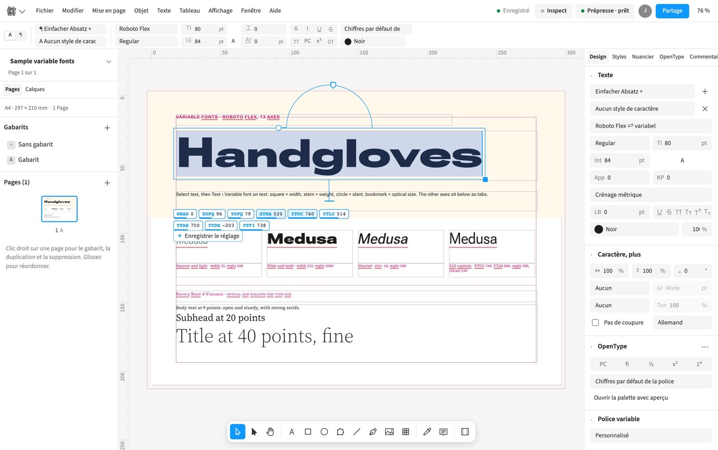
Task: Click the 76 % zoom level
Action: (703, 11)
